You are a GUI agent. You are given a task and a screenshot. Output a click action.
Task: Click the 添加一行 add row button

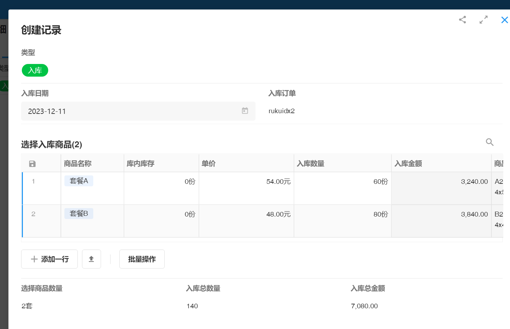coord(49,259)
